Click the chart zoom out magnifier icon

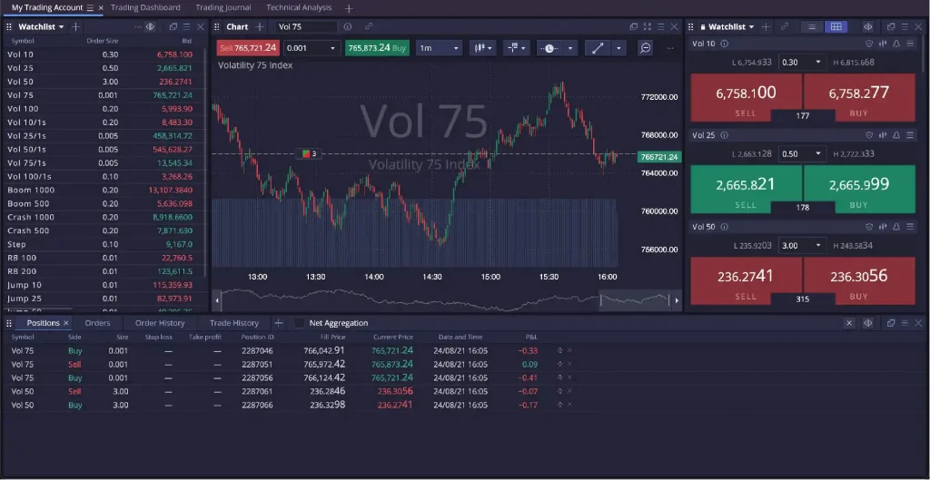645,48
